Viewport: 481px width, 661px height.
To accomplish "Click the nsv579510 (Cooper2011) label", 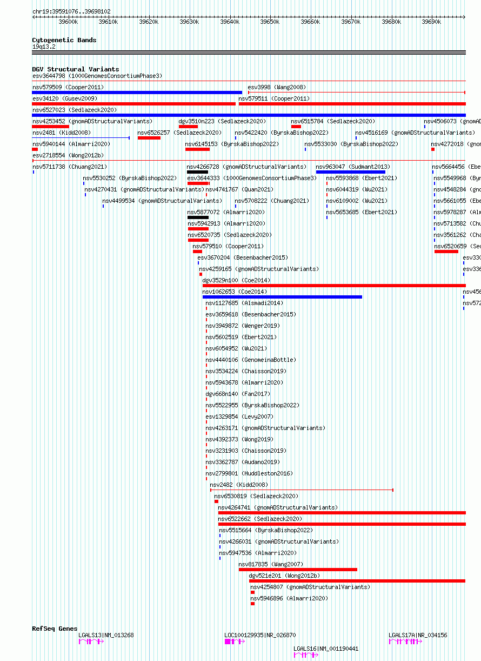I will [228, 246].
